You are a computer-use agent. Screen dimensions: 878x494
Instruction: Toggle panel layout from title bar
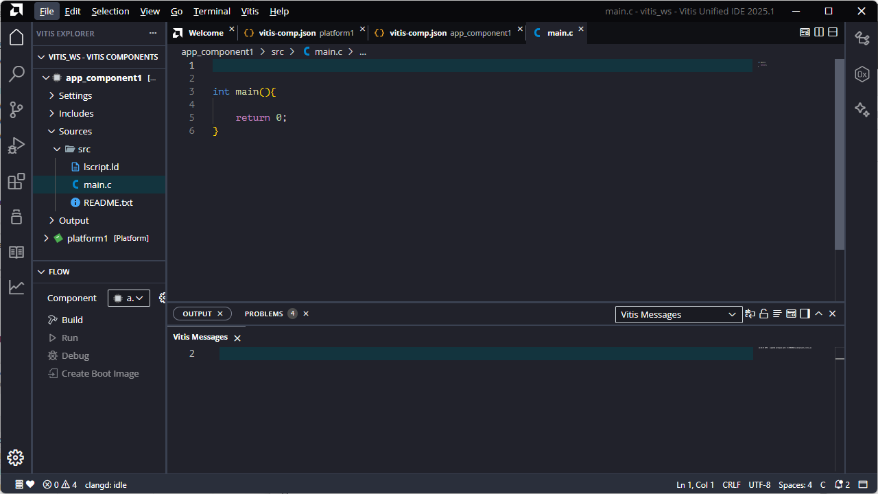(805, 32)
